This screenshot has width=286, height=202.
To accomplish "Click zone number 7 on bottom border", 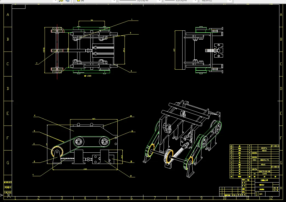I will pyautogui.click(x=155, y=198).
